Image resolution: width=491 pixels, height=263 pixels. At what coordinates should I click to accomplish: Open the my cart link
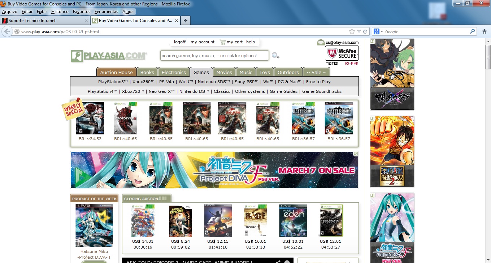[234, 42]
